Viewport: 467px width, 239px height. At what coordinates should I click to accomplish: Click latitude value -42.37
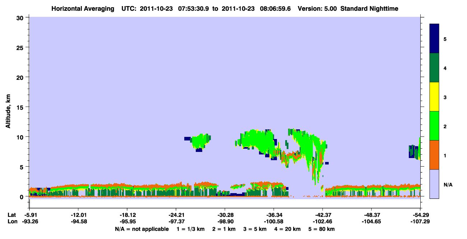click(x=322, y=215)
